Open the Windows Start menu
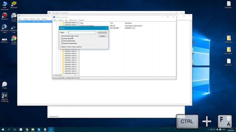Image resolution: width=236 pixels, height=132 pixels. coord(3,129)
